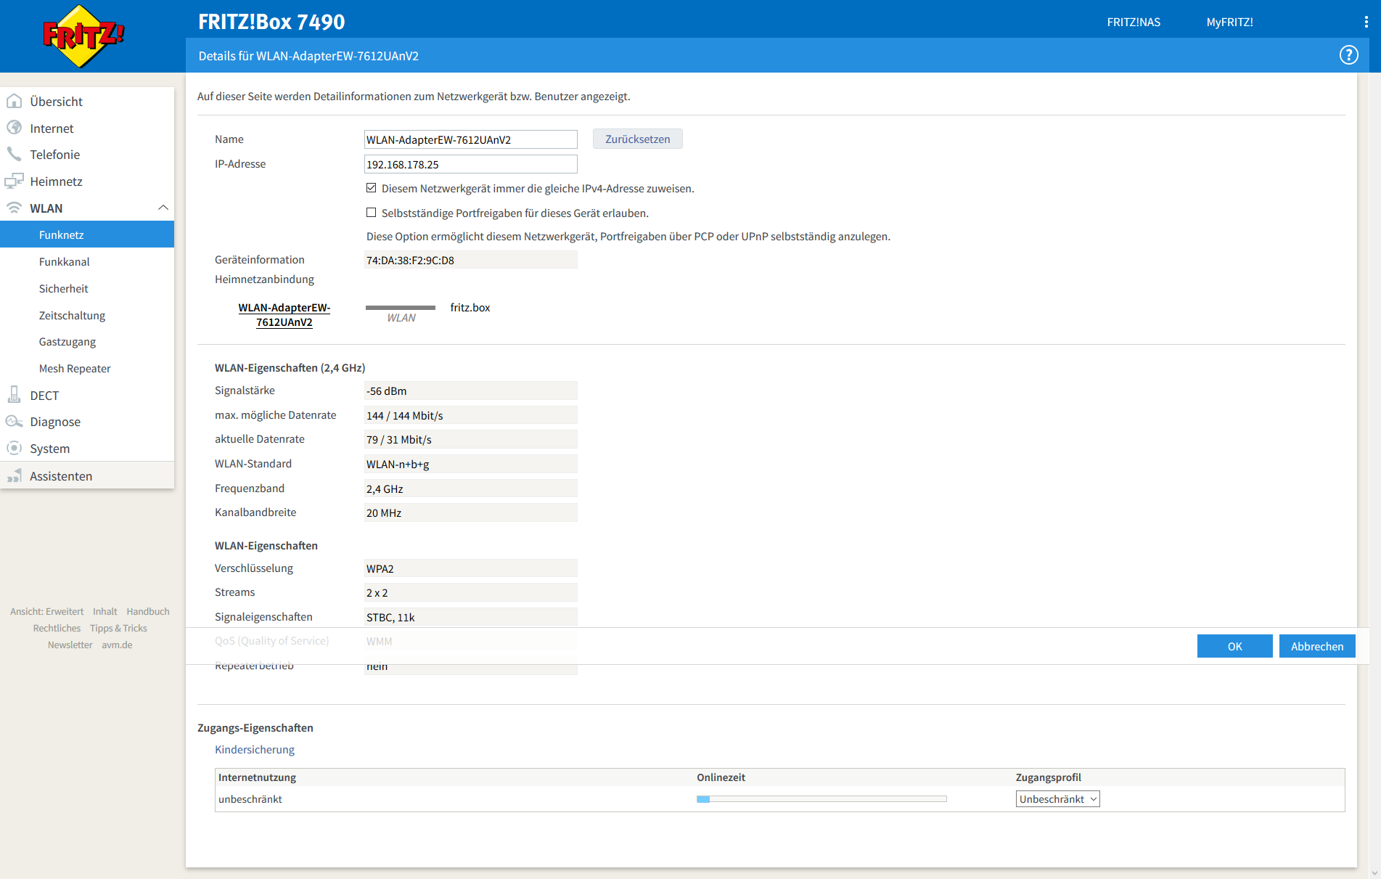Open the Gastzugang page

coord(67,341)
